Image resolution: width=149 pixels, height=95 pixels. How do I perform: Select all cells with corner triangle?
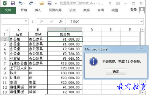(x=7, y=30)
